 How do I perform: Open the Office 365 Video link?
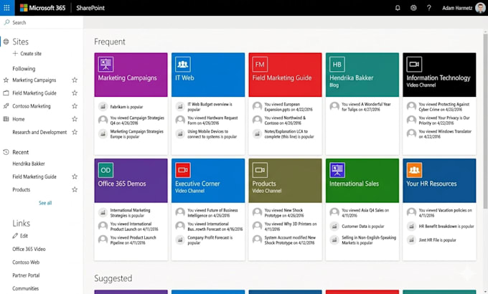pos(29,249)
